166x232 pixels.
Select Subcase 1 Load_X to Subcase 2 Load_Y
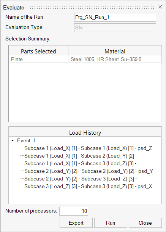click(x=81, y=156)
